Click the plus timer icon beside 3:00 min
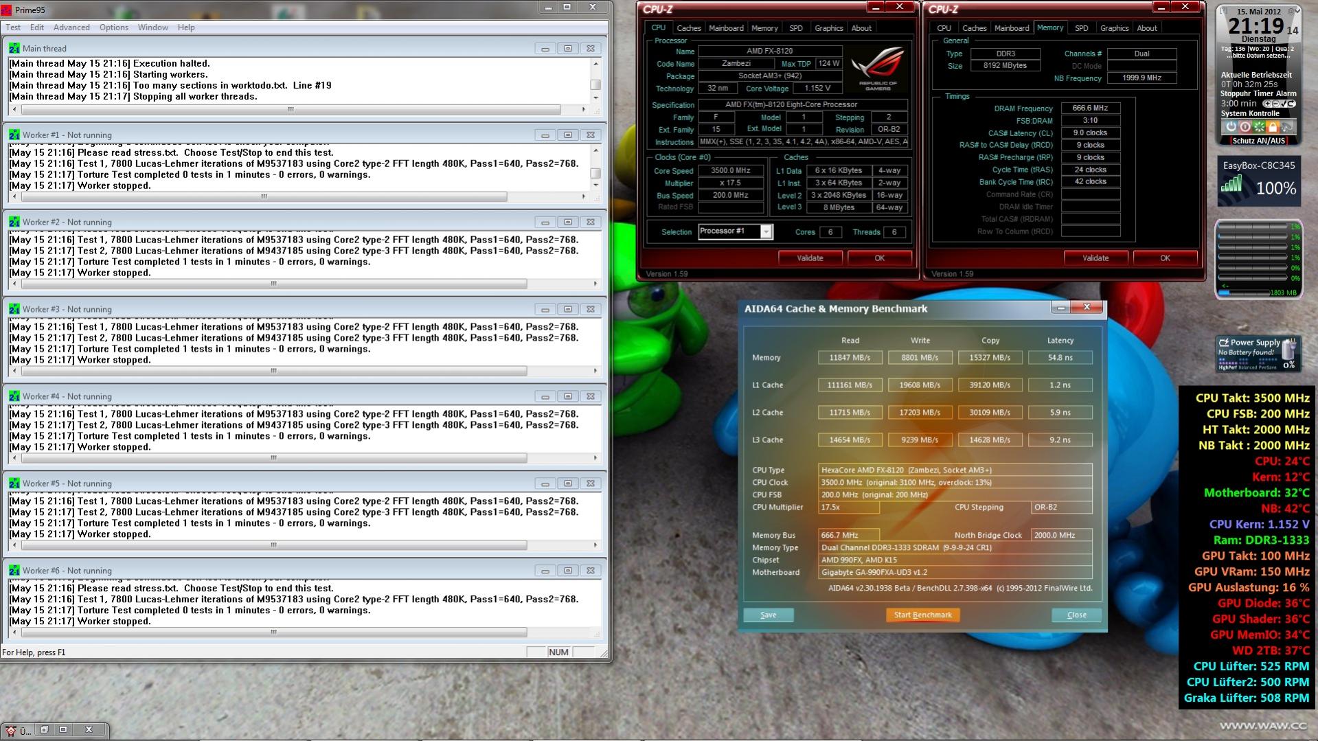1318x741 pixels. 1268,104
